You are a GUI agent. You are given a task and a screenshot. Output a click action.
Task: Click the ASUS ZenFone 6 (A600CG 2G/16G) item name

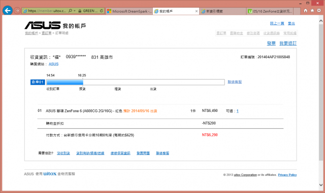pyautogui.click(x=84, y=111)
